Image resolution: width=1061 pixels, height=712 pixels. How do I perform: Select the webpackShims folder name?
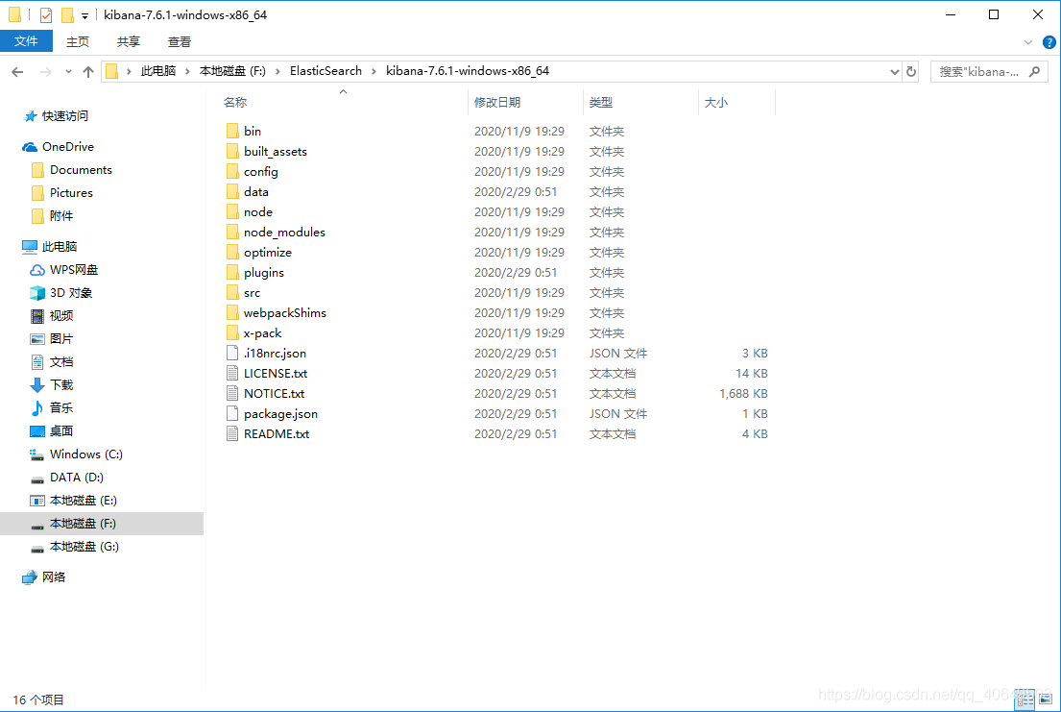pyautogui.click(x=285, y=313)
